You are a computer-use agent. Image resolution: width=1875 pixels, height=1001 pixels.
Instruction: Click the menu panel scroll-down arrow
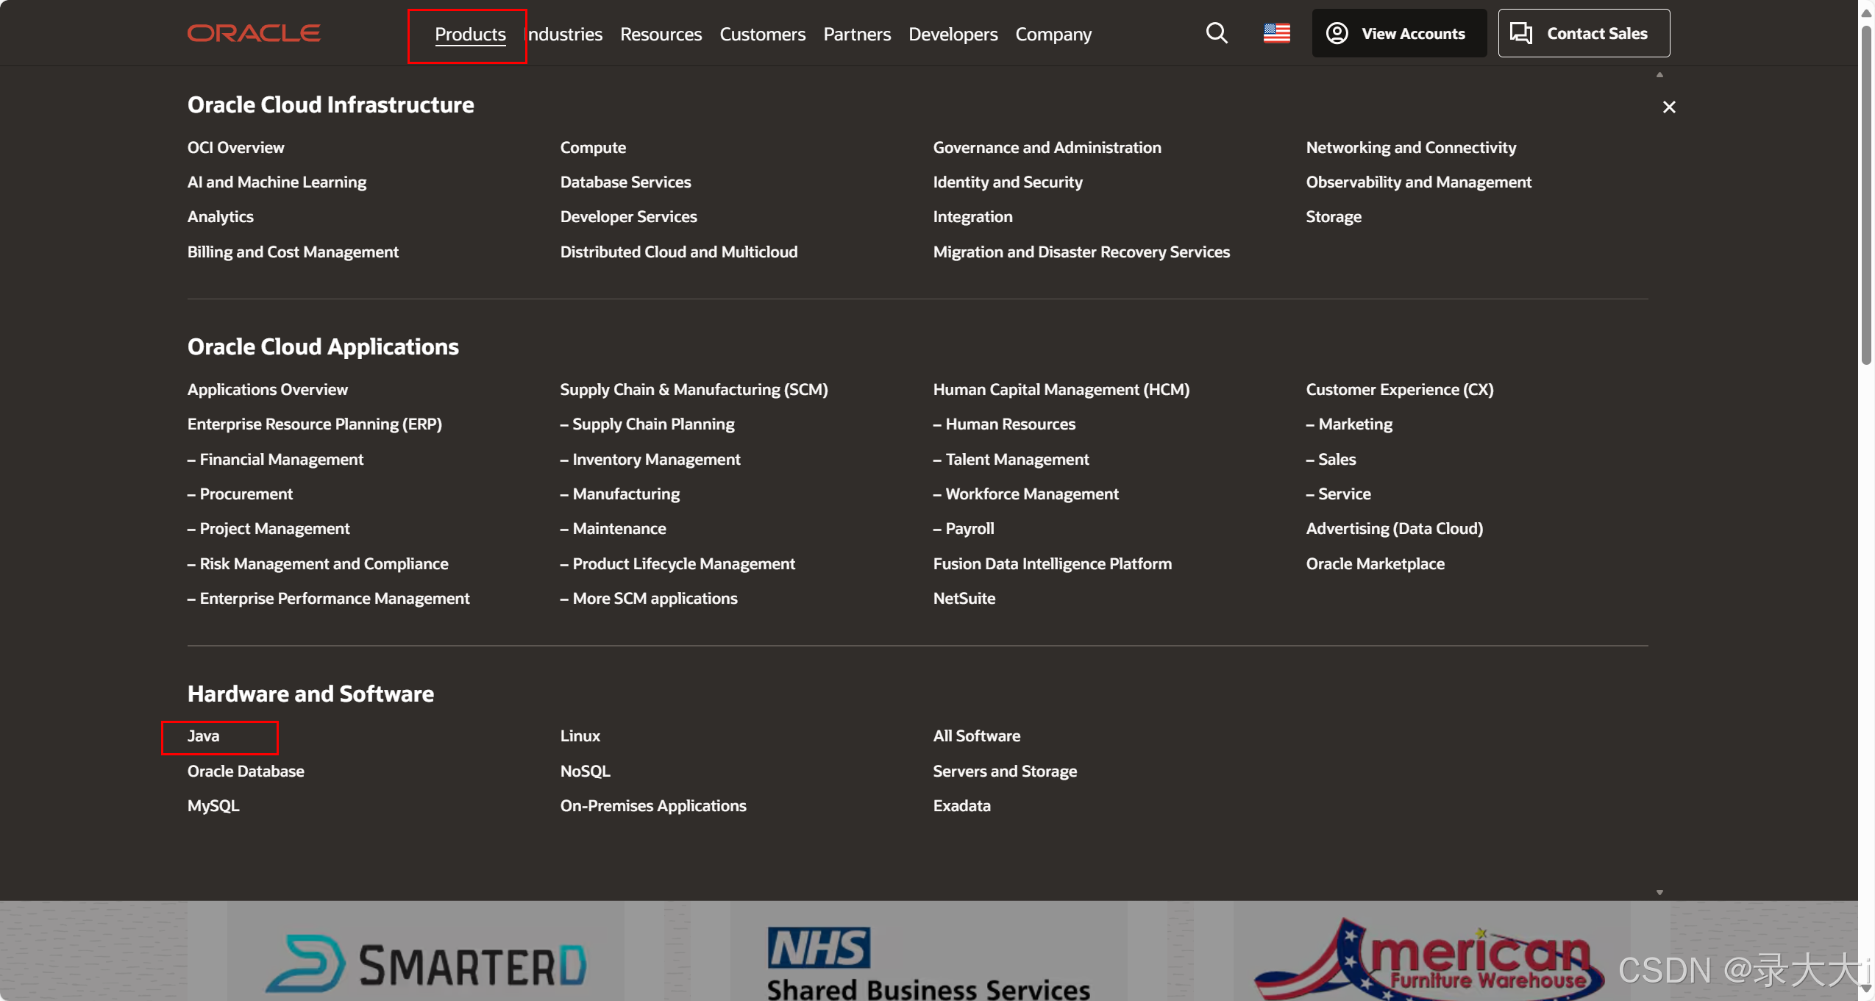pos(1659,892)
